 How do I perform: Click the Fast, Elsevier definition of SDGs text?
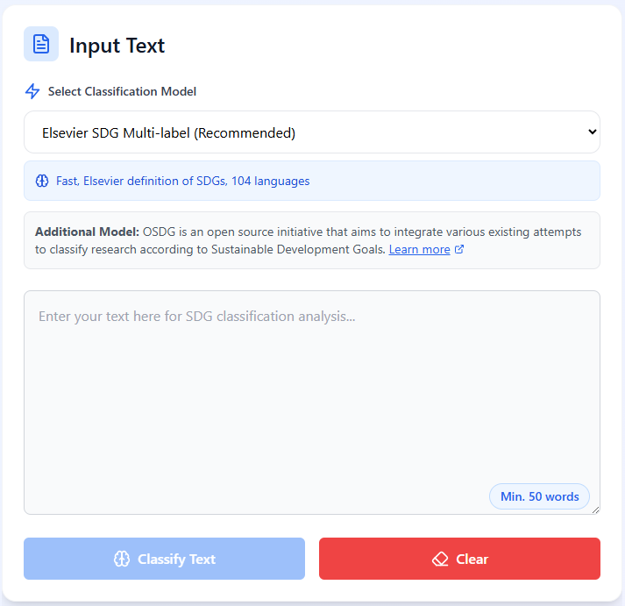pyautogui.click(x=182, y=182)
